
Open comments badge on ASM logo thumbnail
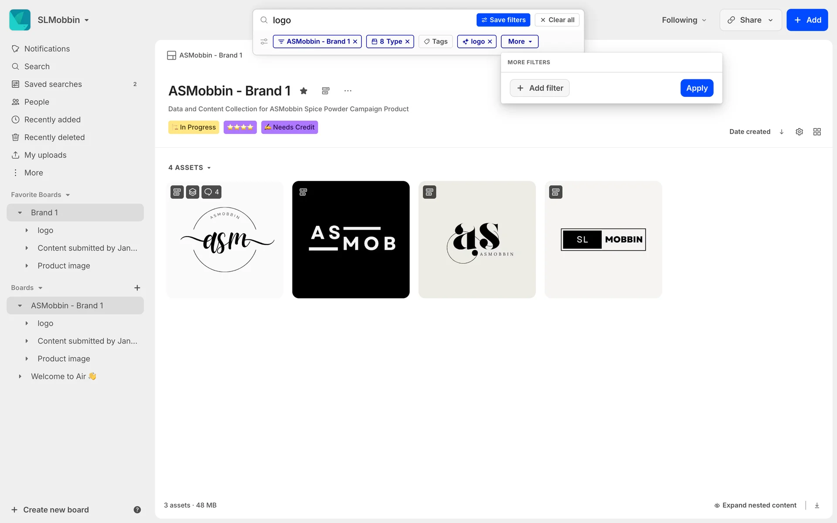click(211, 192)
